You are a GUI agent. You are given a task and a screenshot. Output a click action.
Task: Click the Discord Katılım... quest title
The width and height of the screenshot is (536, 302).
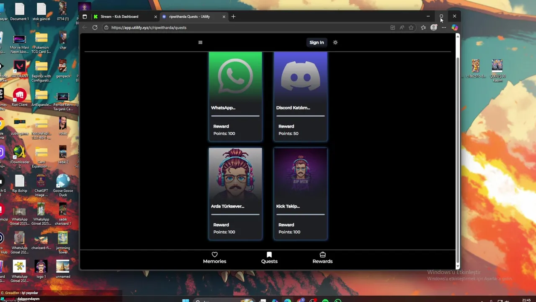click(x=293, y=108)
